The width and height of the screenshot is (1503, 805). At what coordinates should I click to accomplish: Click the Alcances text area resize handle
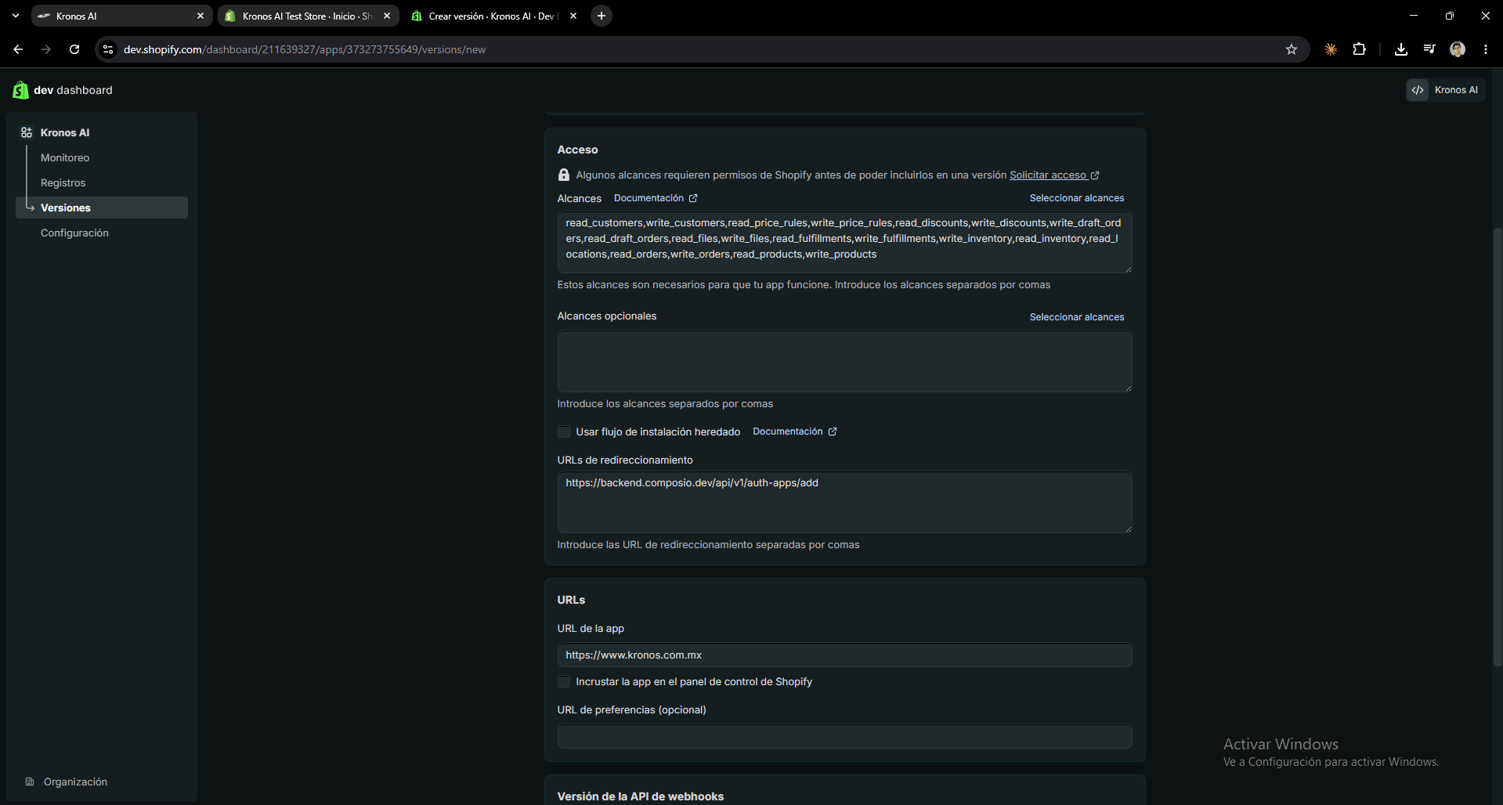point(1128,269)
